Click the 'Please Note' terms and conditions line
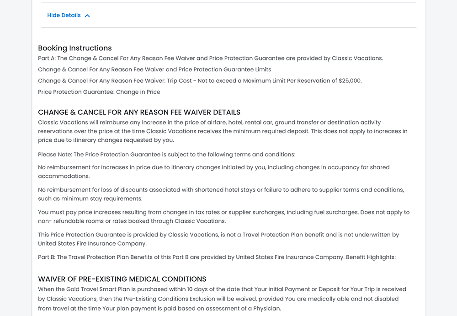Viewport: 457px width, 316px height. click(166, 155)
